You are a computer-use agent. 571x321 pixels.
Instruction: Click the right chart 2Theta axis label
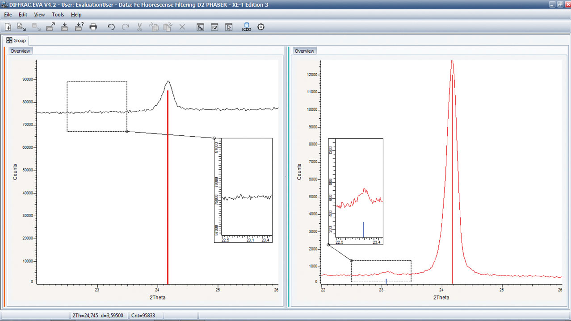click(441, 297)
